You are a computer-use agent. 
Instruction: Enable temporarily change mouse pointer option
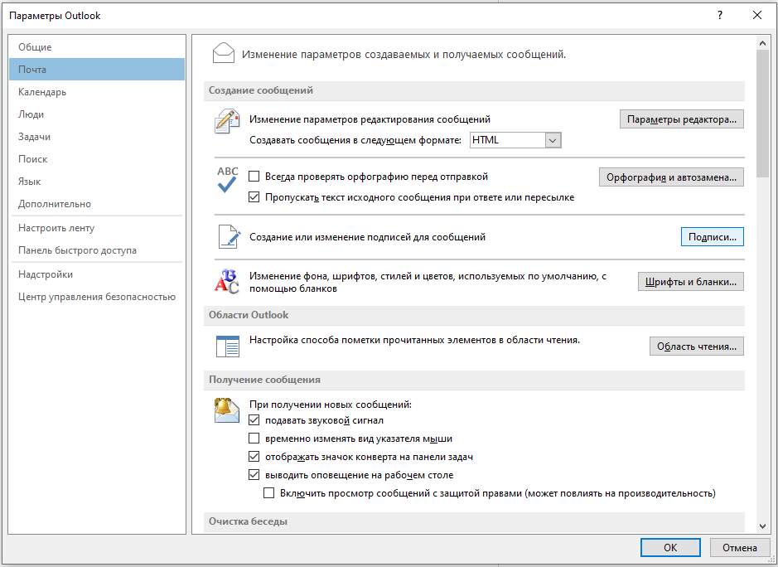(254, 439)
